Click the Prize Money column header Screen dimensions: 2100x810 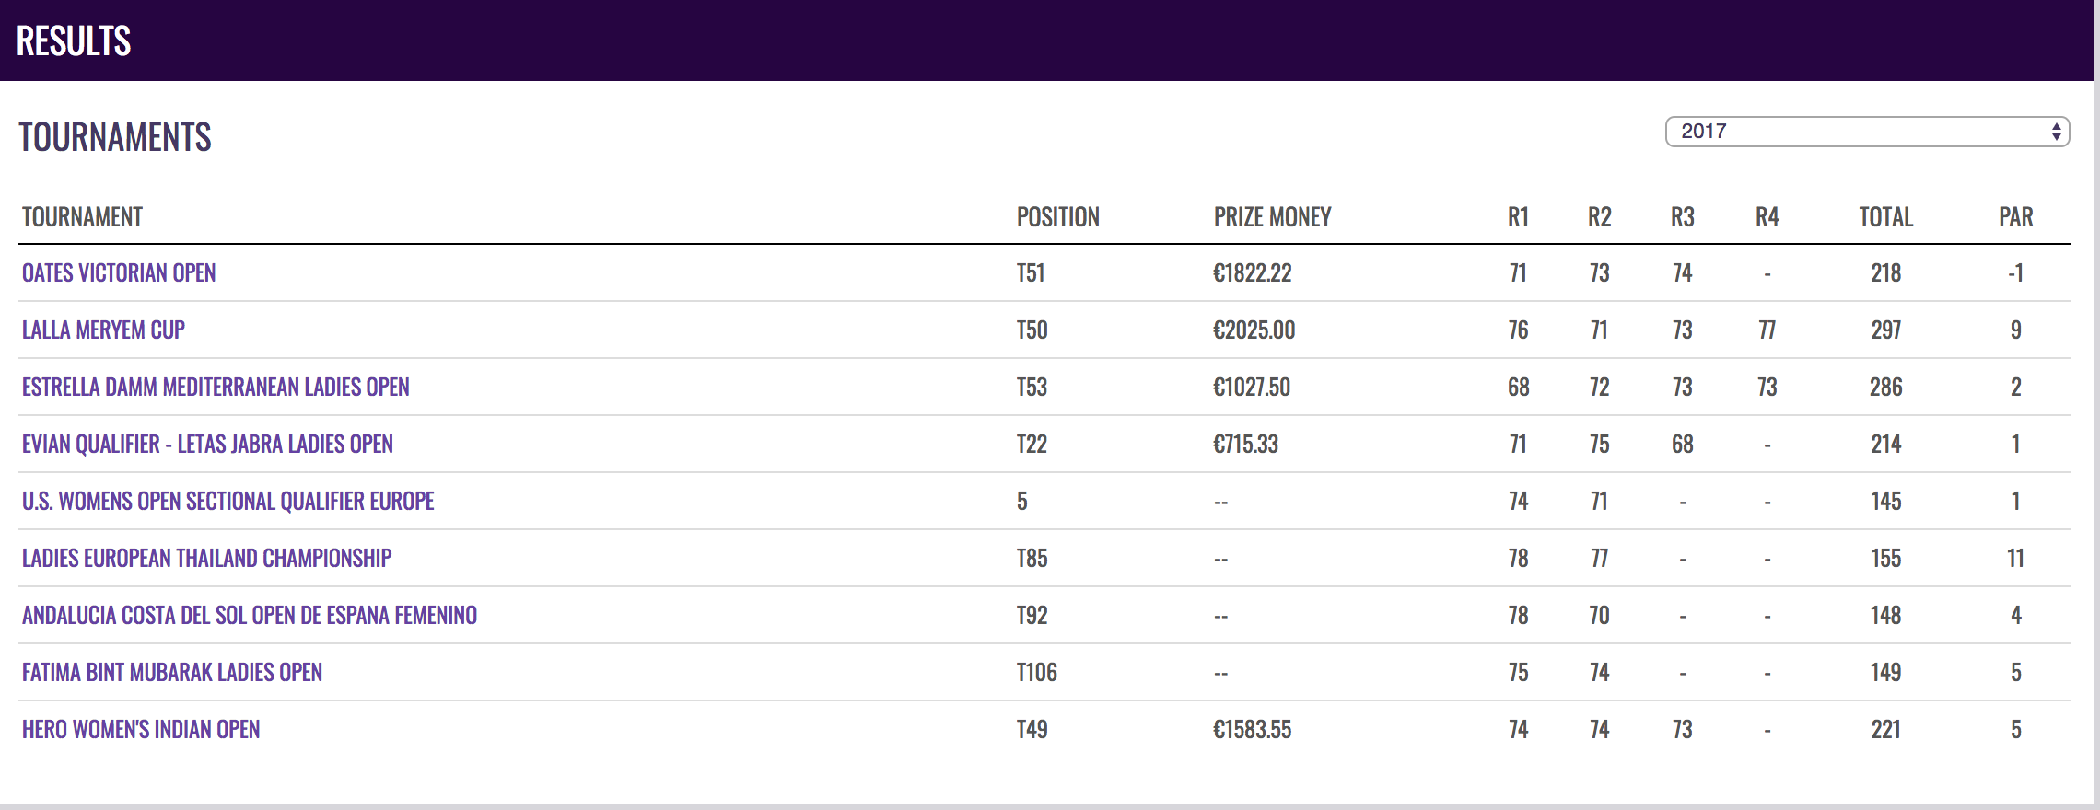(1272, 217)
